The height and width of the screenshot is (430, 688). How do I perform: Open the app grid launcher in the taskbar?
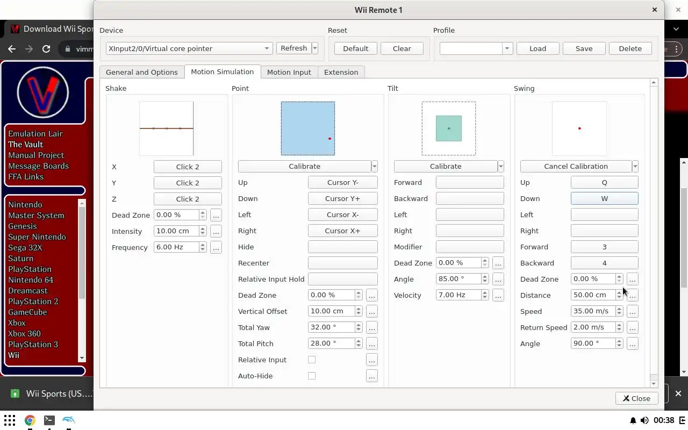point(10,420)
